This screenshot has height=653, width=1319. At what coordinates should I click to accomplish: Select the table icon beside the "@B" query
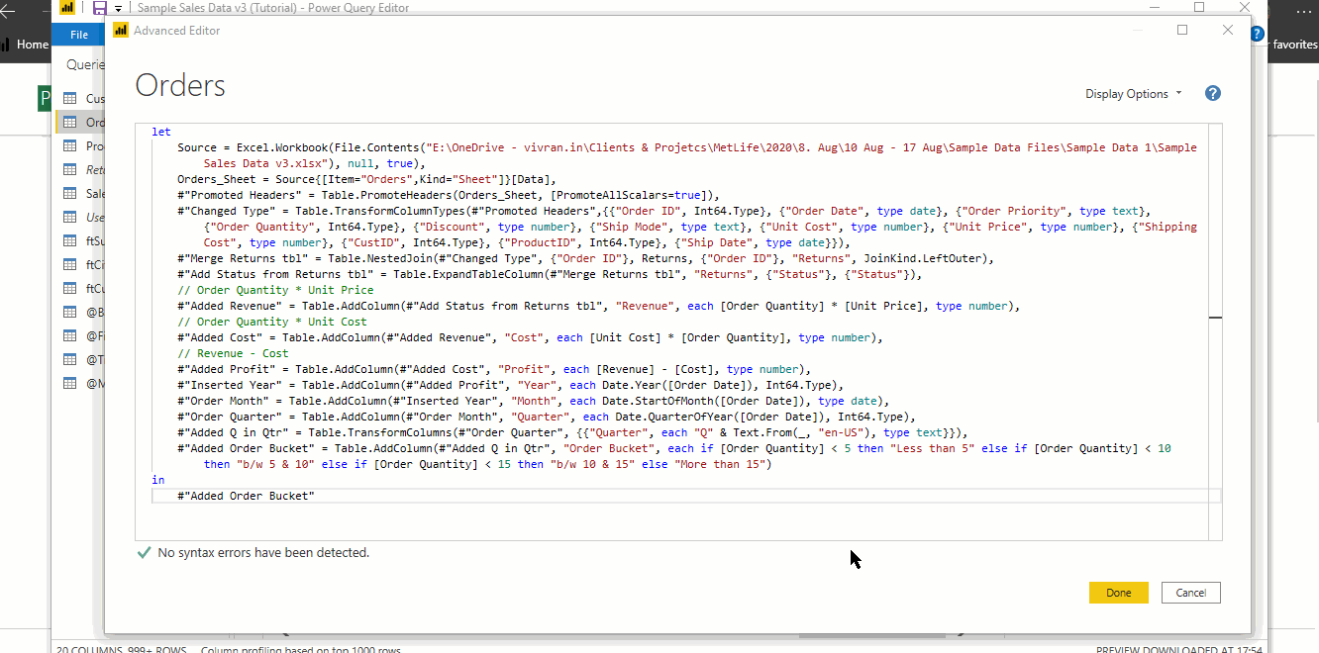coord(70,313)
